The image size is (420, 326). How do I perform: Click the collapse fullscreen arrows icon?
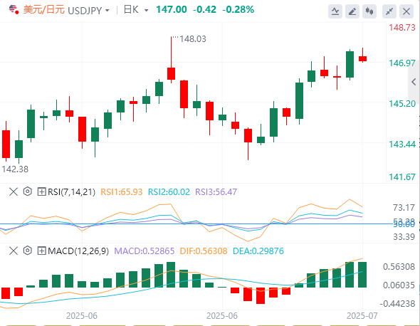click(x=389, y=11)
